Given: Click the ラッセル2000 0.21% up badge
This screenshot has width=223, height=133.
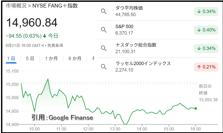Looking at the screenshot, I should [206, 67].
